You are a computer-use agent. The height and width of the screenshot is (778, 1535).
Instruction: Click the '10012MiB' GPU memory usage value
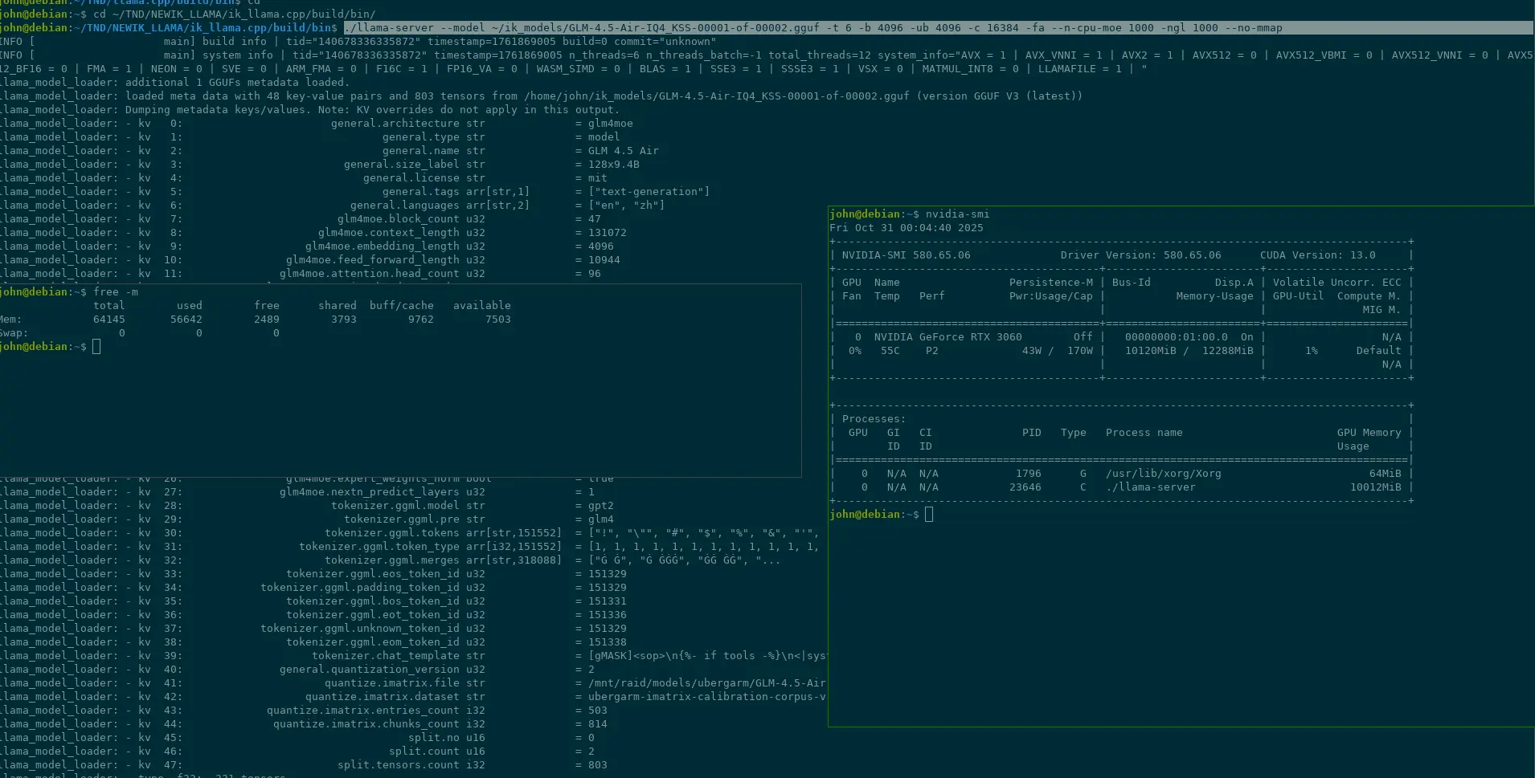point(1376,487)
